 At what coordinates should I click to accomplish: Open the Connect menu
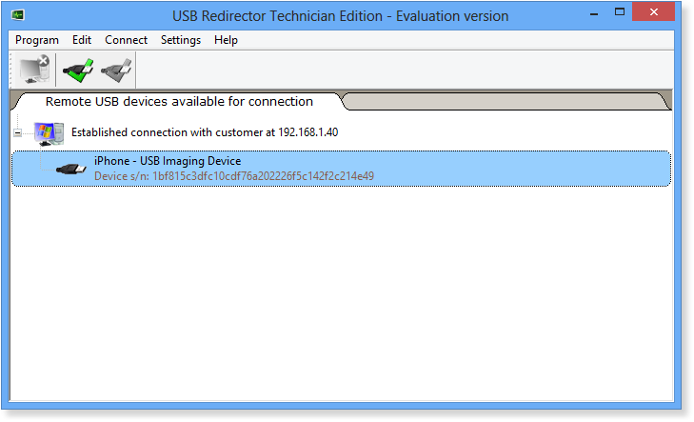point(127,40)
